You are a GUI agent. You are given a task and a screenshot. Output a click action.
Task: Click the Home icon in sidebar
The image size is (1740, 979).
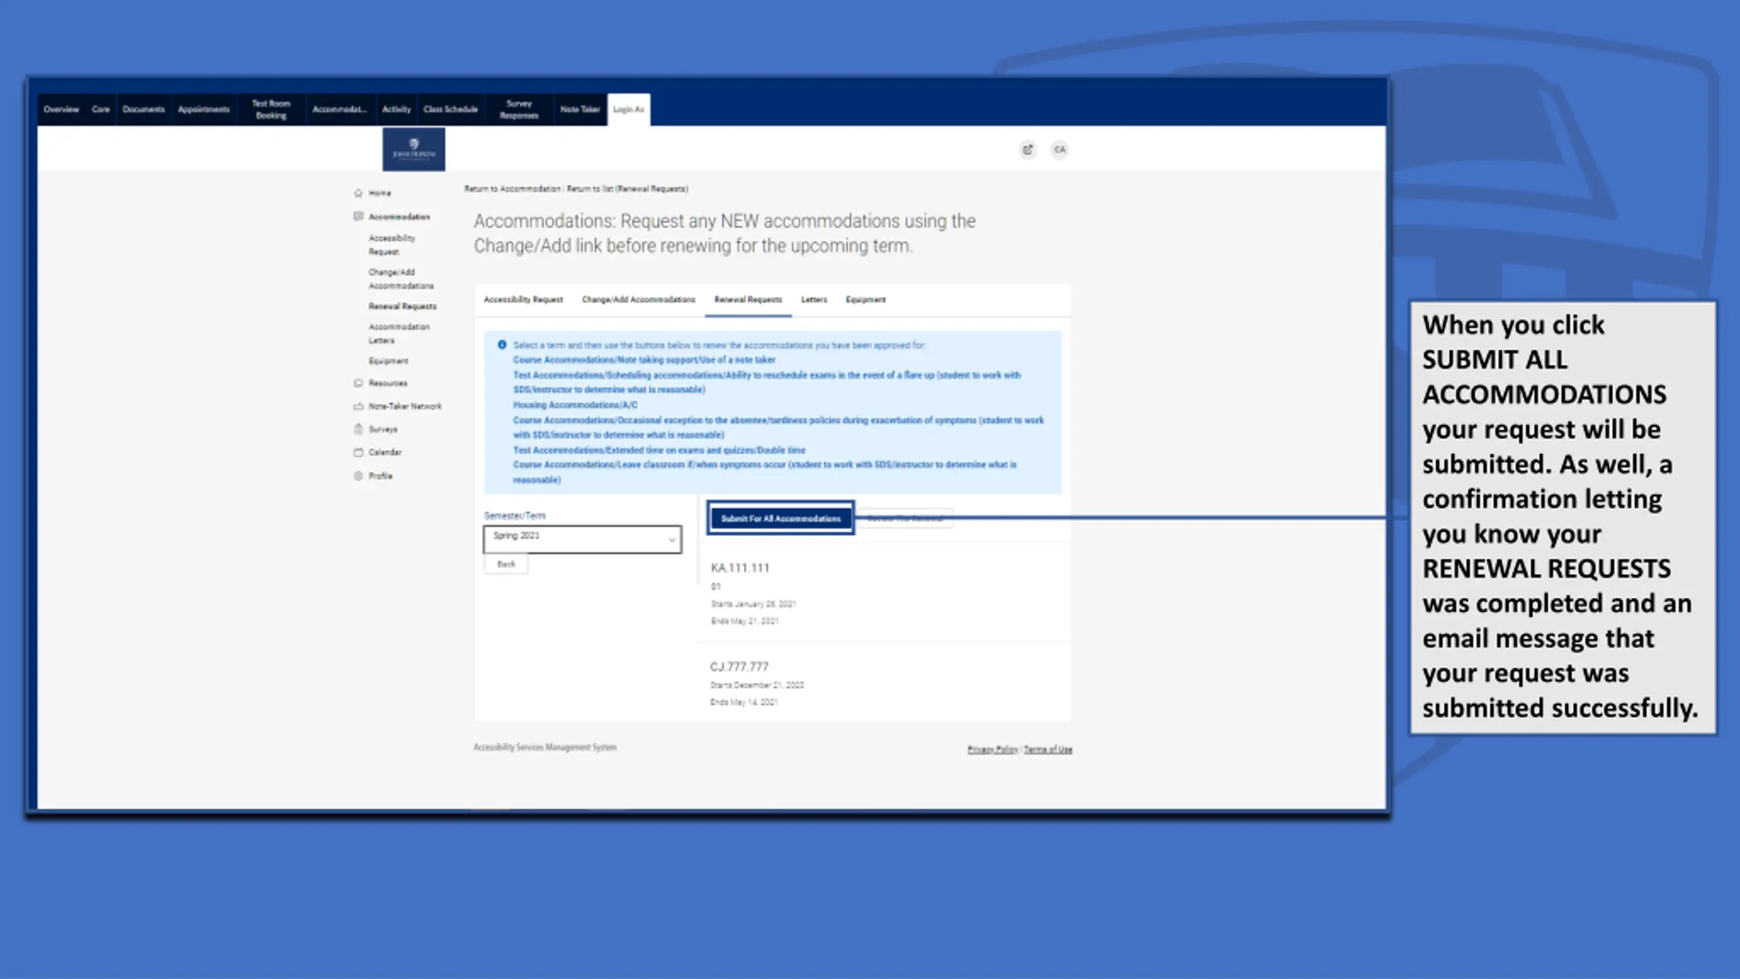(358, 193)
